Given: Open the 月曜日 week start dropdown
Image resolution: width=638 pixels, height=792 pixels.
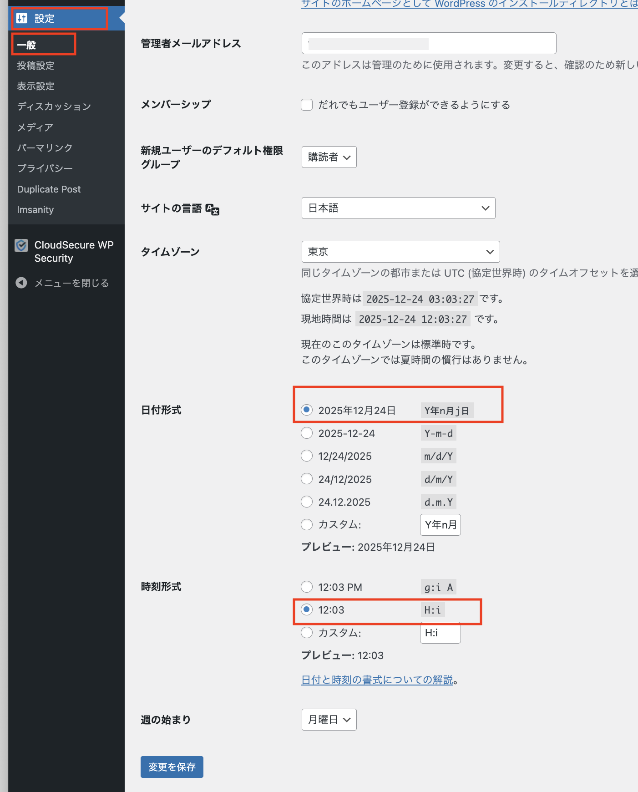Looking at the screenshot, I should pyautogui.click(x=329, y=720).
